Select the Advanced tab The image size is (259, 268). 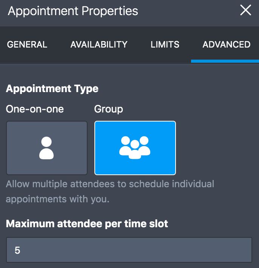[x=226, y=45]
